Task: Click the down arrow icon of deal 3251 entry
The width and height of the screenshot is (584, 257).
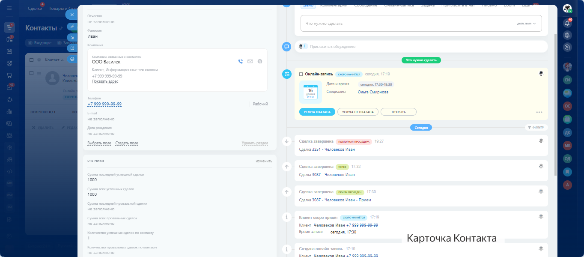Action: [287, 141]
